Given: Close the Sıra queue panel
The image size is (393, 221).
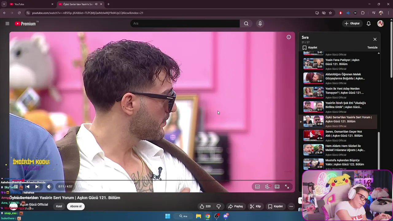Looking at the screenshot, I should click(375, 39).
